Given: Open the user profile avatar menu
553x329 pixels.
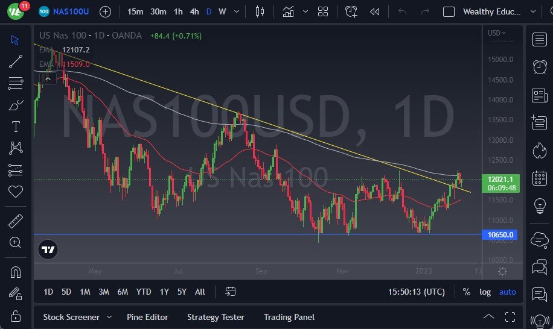Looking at the screenshot, I should click(16, 11).
